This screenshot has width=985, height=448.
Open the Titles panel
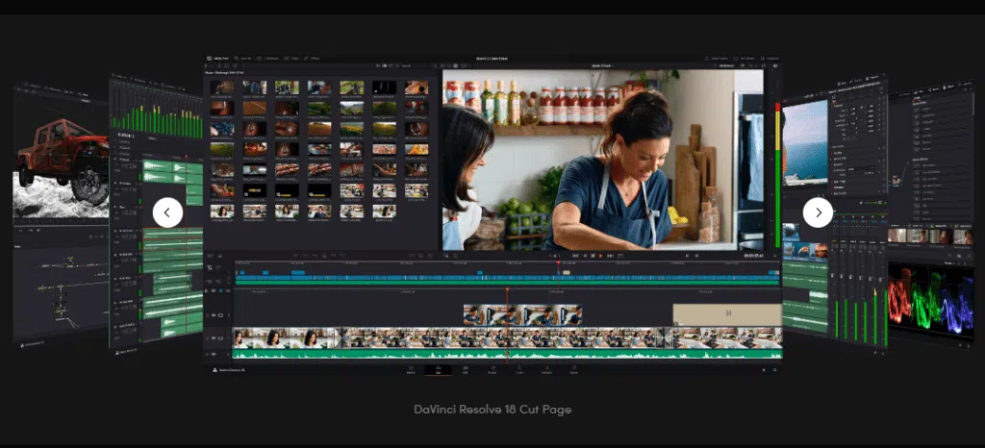click(290, 59)
